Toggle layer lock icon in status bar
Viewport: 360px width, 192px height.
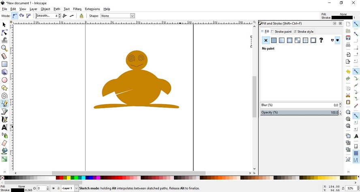pyautogui.click(x=58, y=188)
